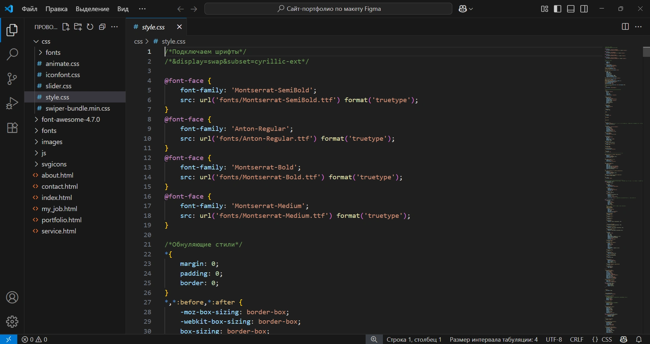Toggle the secondary side bar visibility

pyautogui.click(x=584, y=9)
